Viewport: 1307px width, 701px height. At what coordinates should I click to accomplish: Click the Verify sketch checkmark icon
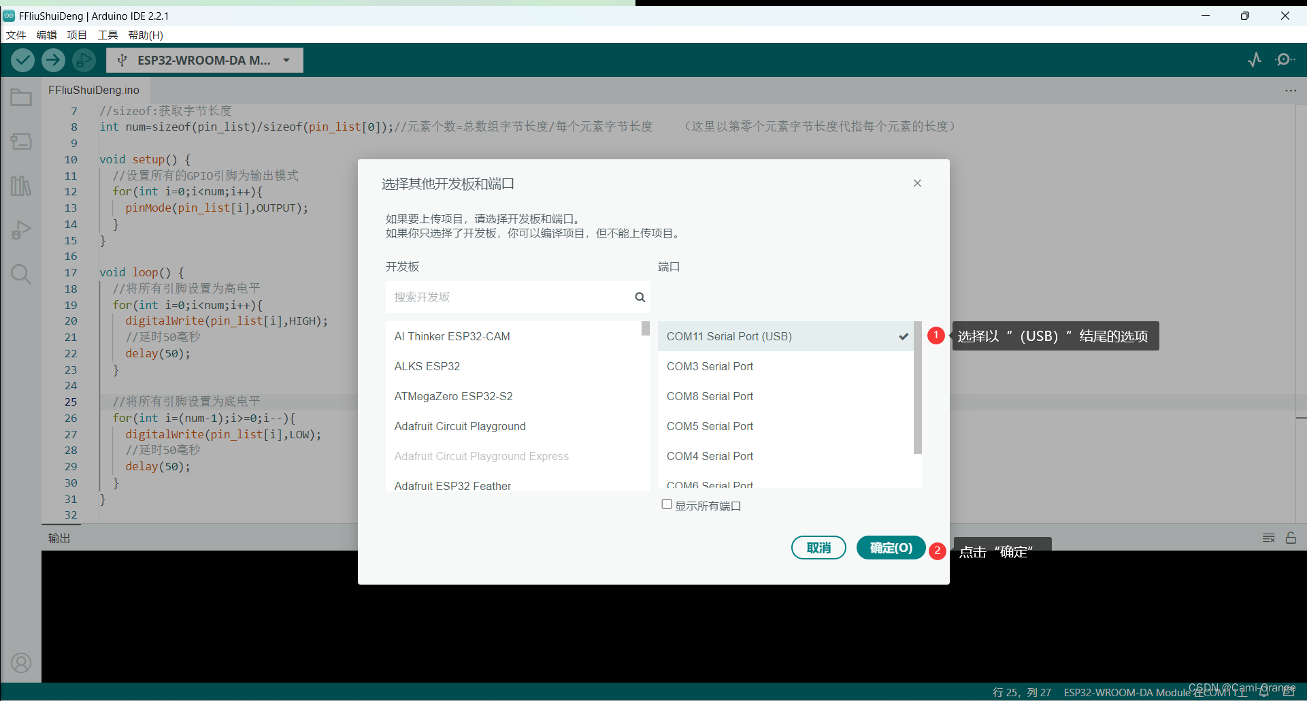coord(22,60)
